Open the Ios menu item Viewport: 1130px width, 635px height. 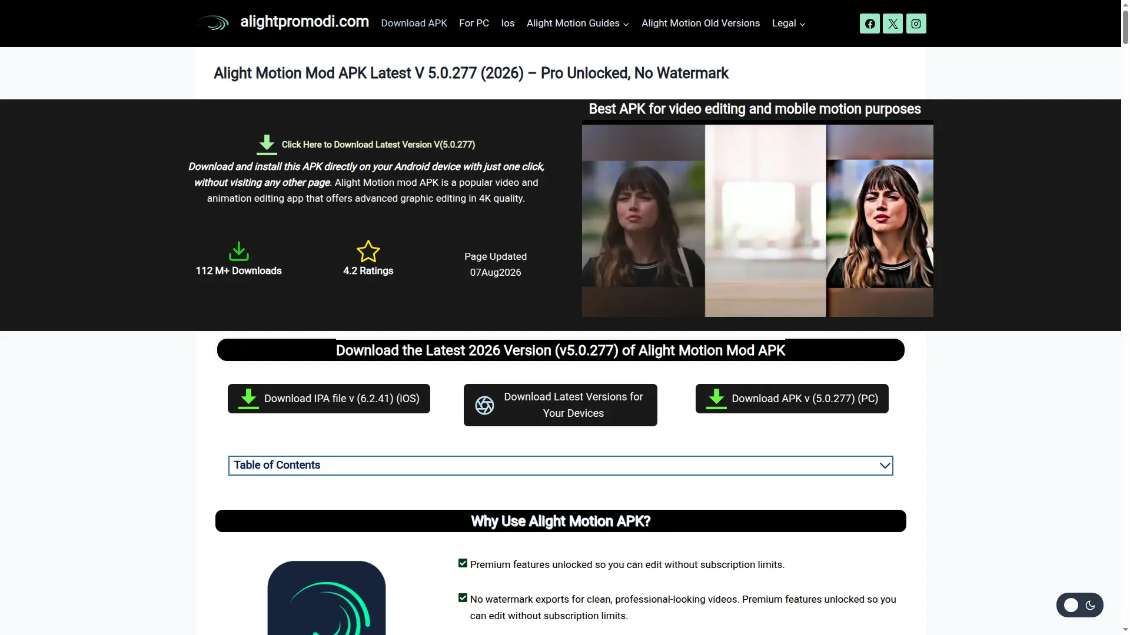click(508, 24)
